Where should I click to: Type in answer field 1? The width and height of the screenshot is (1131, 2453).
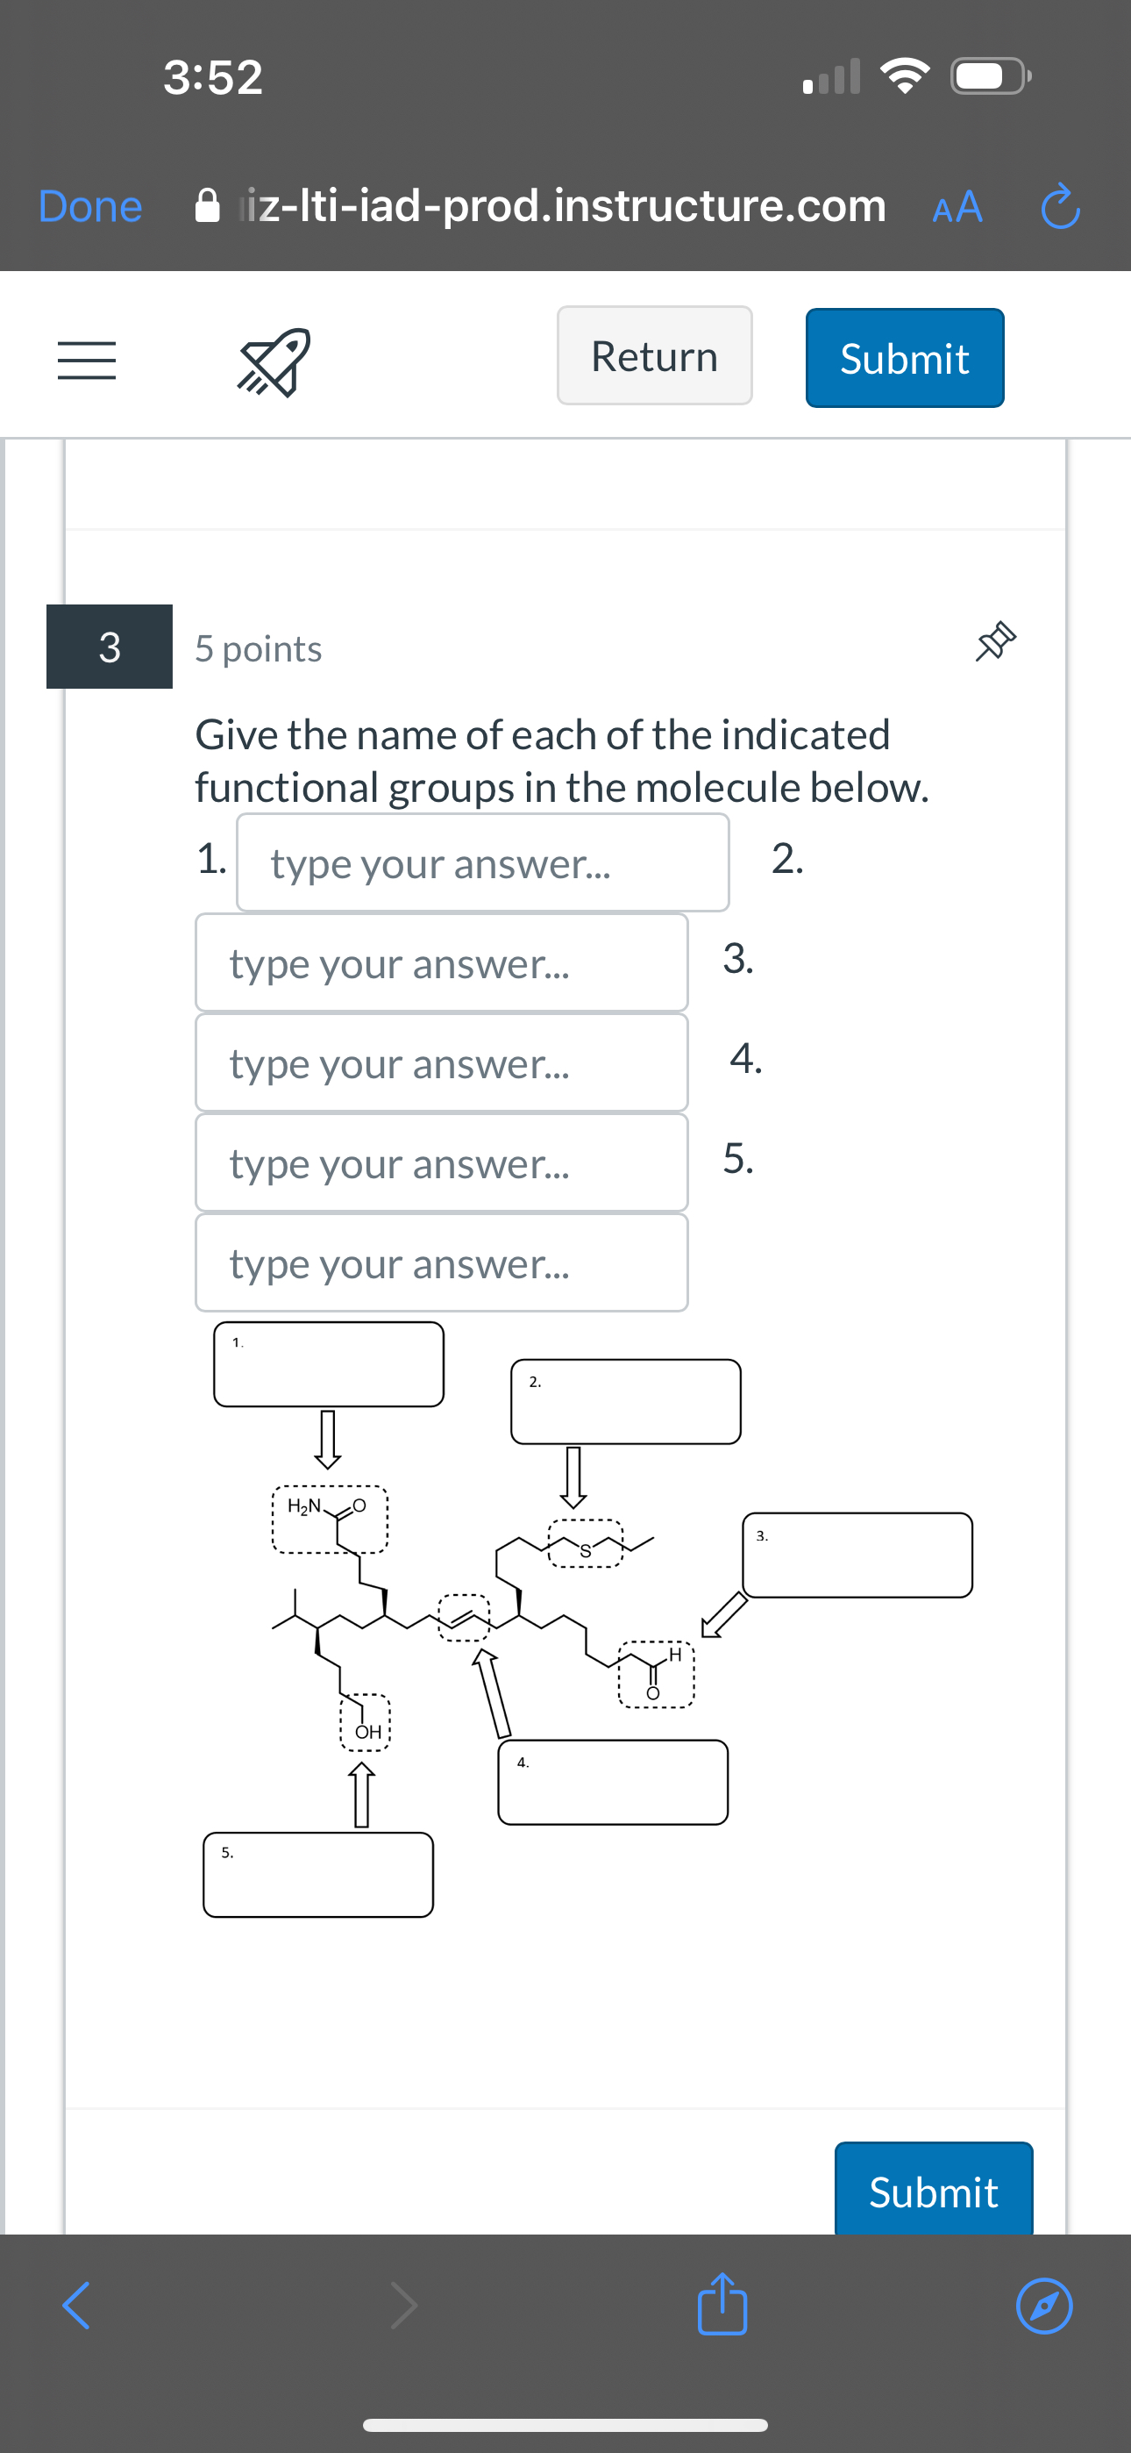(481, 862)
